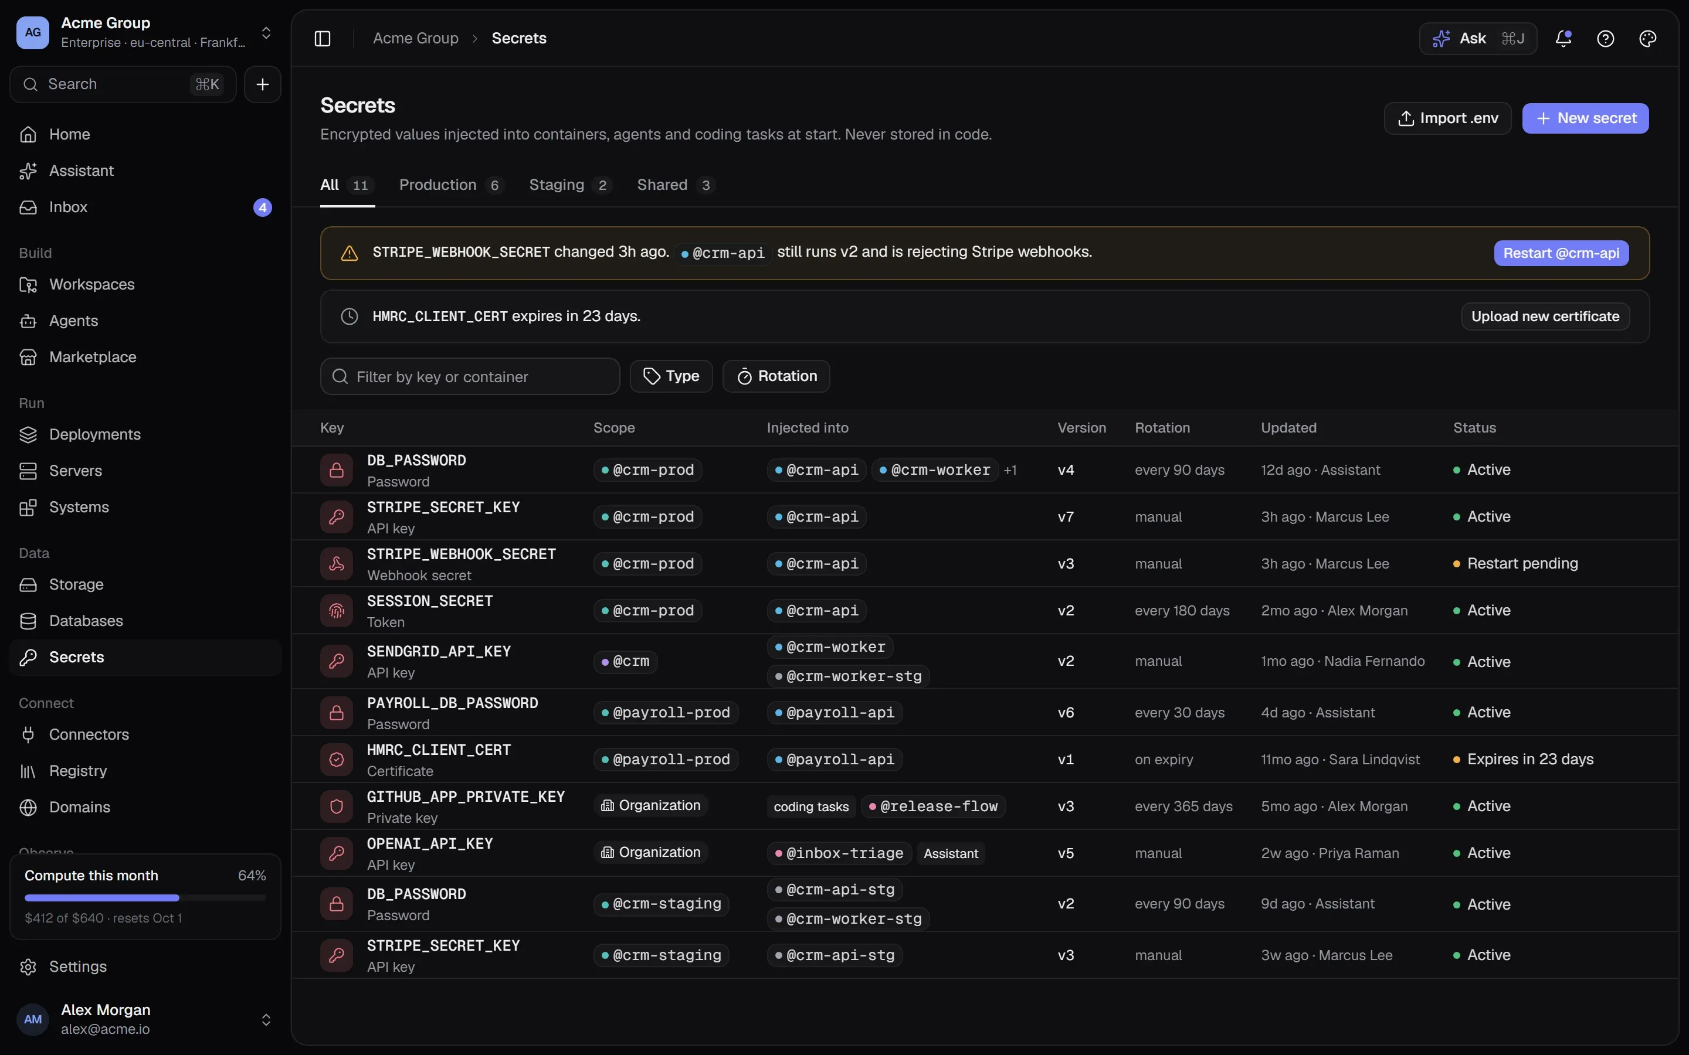Screen dimensions: 1689x1055
Task: Click Restart @crm-api button
Action: 1561,253
